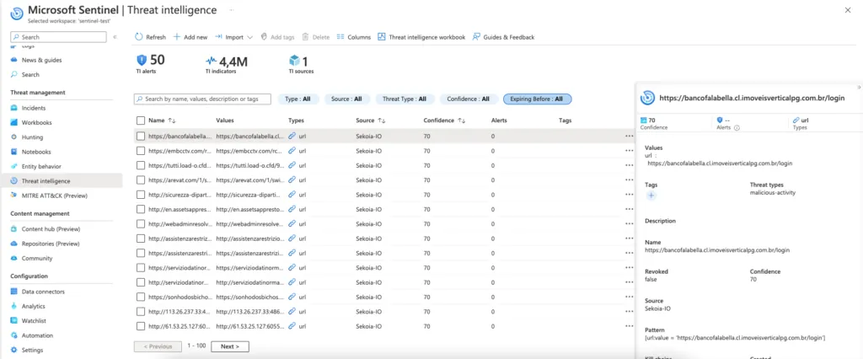This screenshot has height=359, width=863.
Task: Click the Microsoft Sentinel logo icon
Action: tap(17, 13)
